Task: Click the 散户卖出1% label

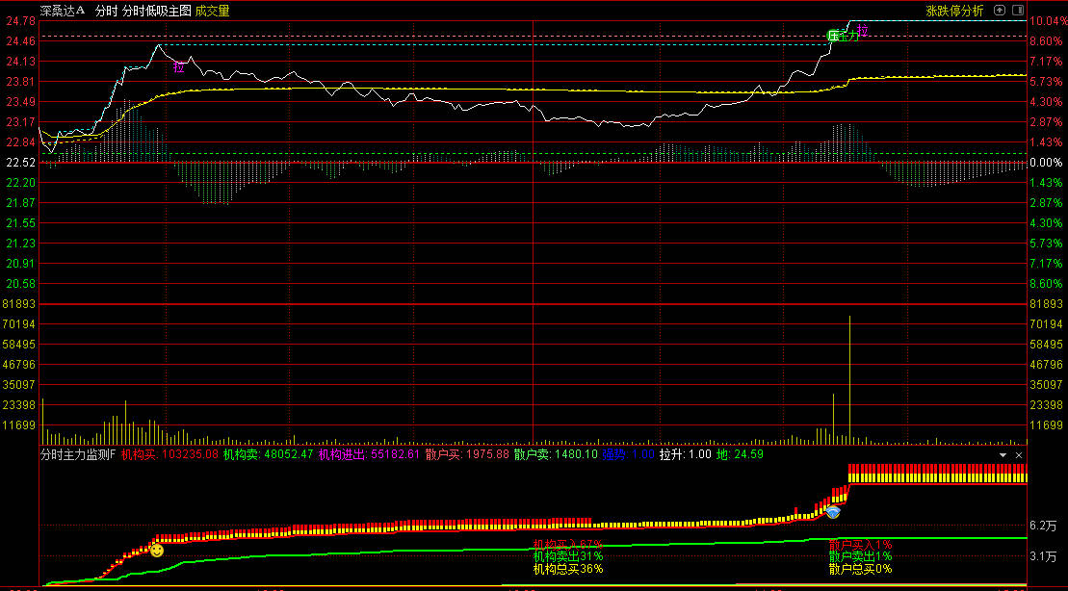Action: 860,556
